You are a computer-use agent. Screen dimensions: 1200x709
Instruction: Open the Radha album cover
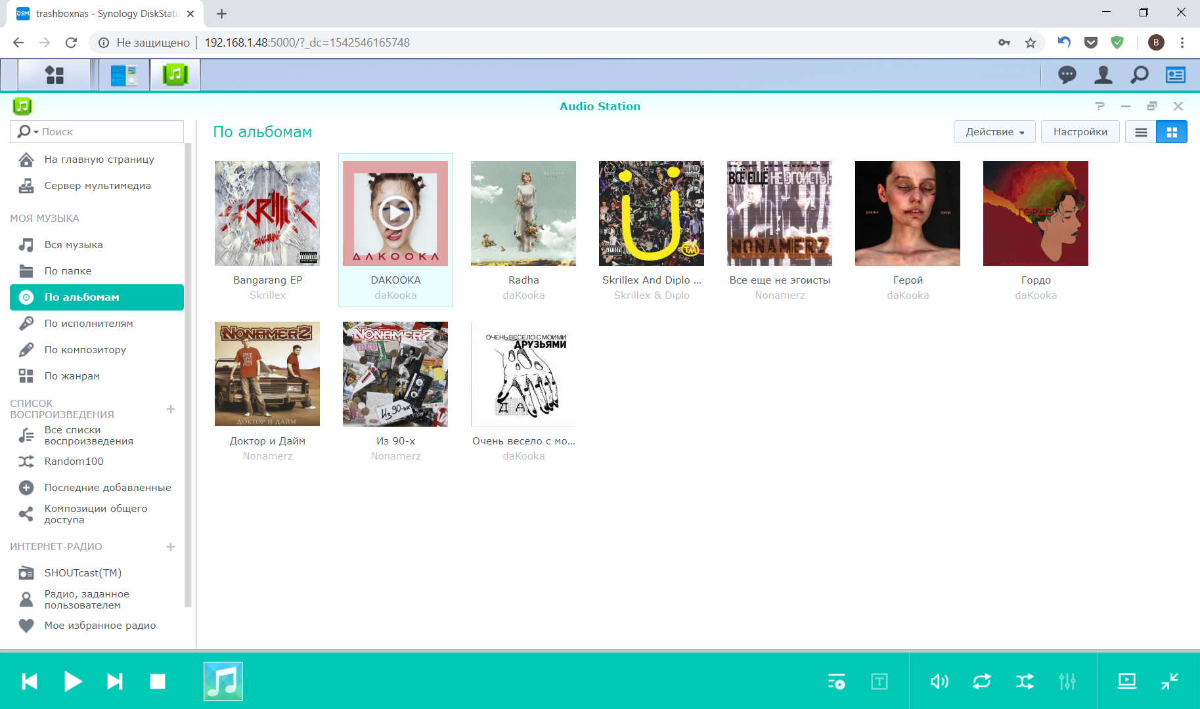tap(523, 213)
